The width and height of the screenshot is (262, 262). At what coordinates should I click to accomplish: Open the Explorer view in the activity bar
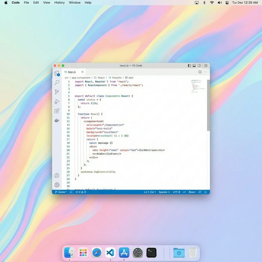57,73
